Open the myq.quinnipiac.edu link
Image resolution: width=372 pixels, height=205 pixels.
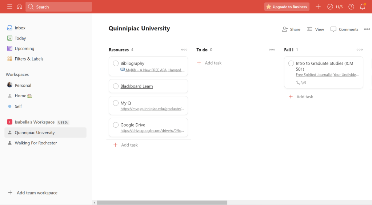click(x=152, y=108)
